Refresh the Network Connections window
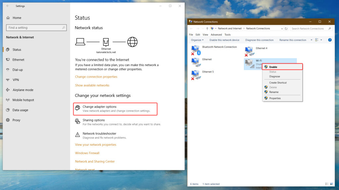Viewport: 339px width, 190px height. (286, 29)
